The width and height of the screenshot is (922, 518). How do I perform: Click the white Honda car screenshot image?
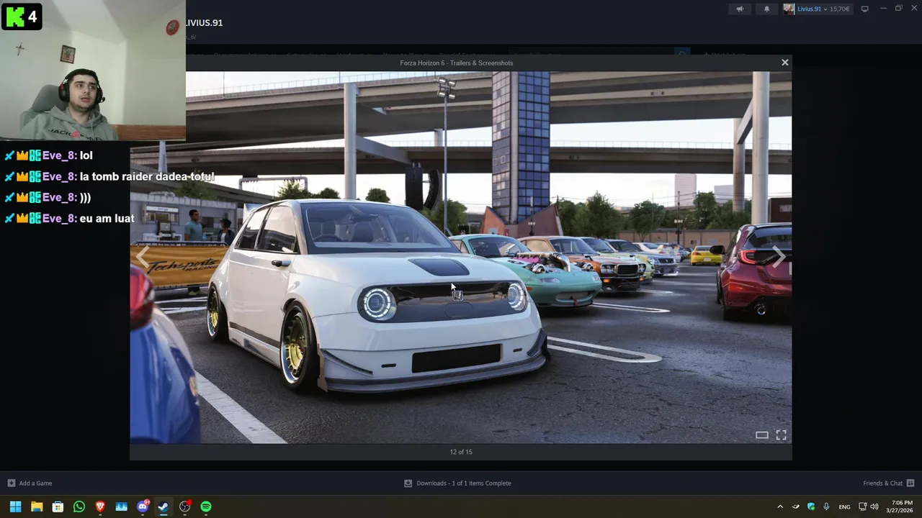click(461, 258)
